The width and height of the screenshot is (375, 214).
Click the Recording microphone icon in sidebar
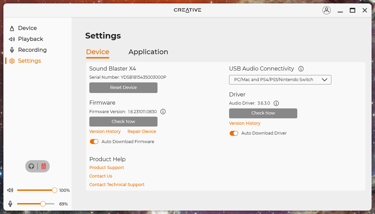pos(12,50)
